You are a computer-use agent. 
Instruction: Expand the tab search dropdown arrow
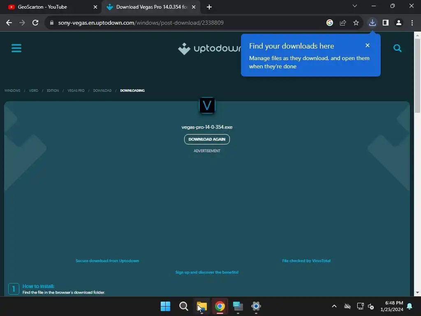pos(355,6)
